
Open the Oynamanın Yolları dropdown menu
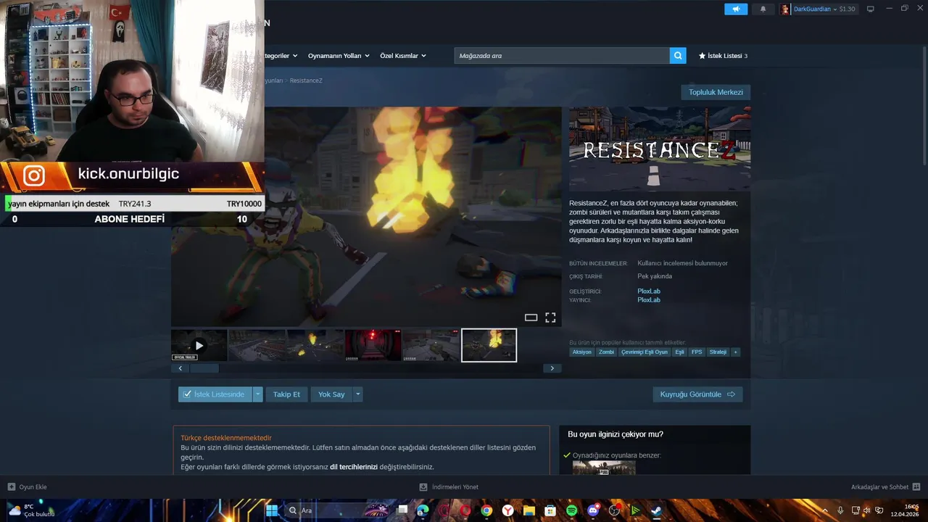click(x=339, y=56)
